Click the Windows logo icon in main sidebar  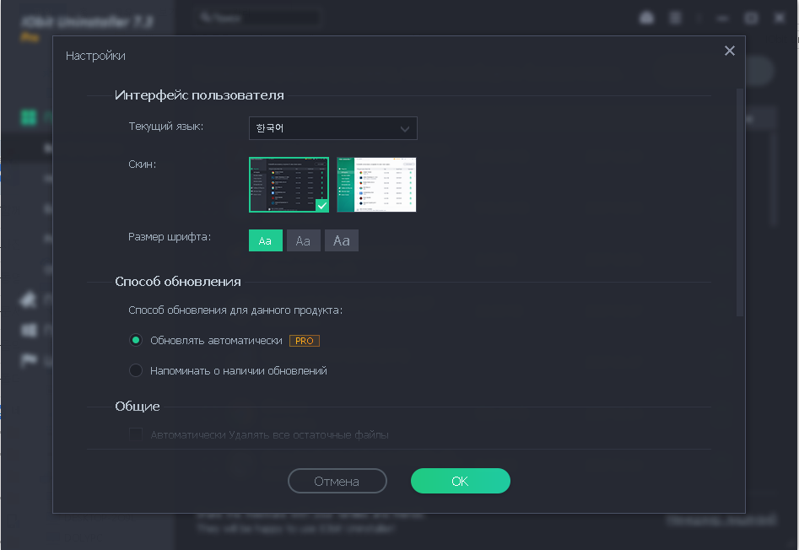[29, 330]
